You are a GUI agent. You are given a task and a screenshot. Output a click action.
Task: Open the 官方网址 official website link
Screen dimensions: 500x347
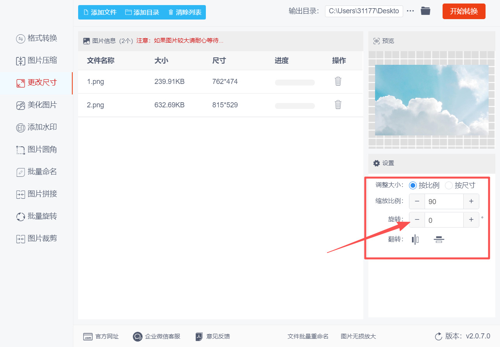[101, 336]
